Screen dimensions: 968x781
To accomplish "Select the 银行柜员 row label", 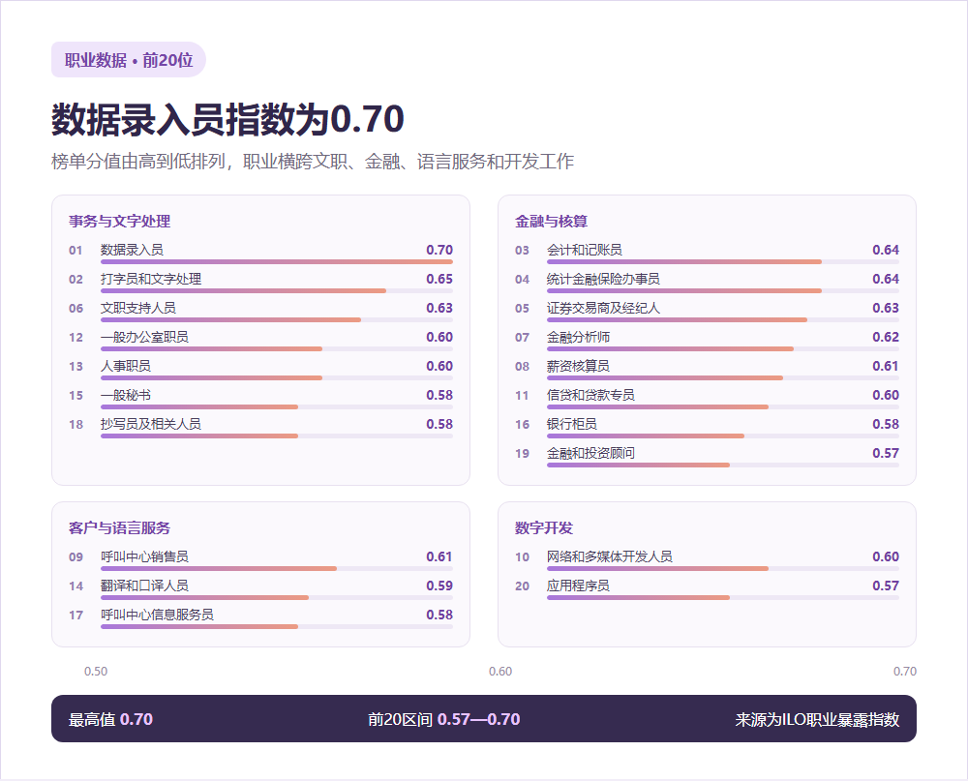I will click(572, 424).
